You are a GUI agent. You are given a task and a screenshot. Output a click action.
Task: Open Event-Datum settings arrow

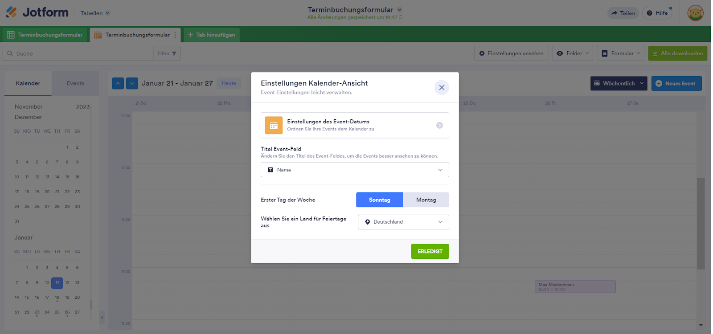(439, 126)
